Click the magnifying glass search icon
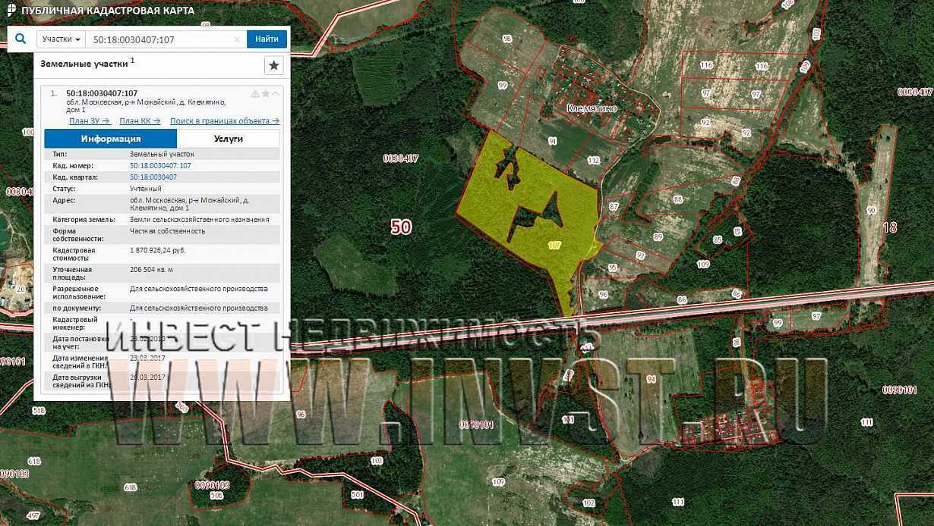 [x=21, y=39]
